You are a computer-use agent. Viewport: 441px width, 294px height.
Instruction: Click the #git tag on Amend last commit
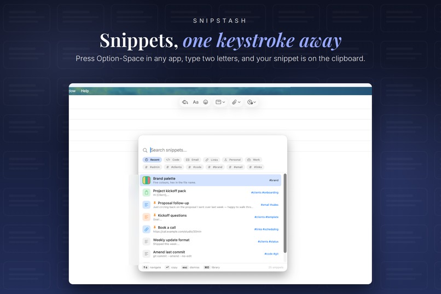276,254
